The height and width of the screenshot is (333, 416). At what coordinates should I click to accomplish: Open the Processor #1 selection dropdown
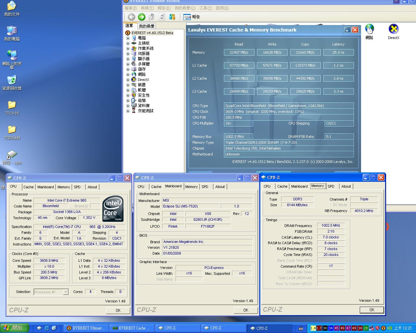pos(65,292)
